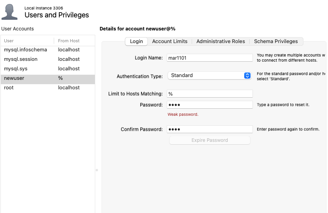Open the Authentication Type dropdown
Image resolution: width=328 pixels, height=213 pixels.
[x=209, y=75]
